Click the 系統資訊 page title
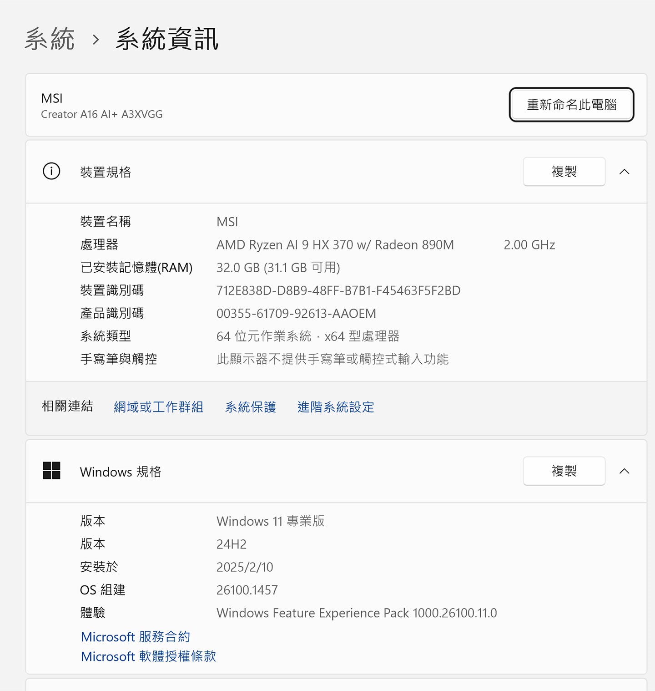Viewport: 655px width, 691px height. pyautogui.click(x=167, y=39)
